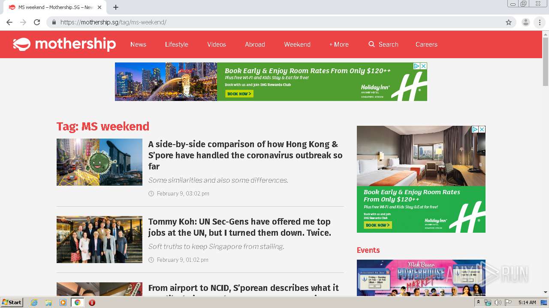This screenshot has height=308, width=549.
Task: Close the sidebar hotel ad with X
Action: coord(482,129)
